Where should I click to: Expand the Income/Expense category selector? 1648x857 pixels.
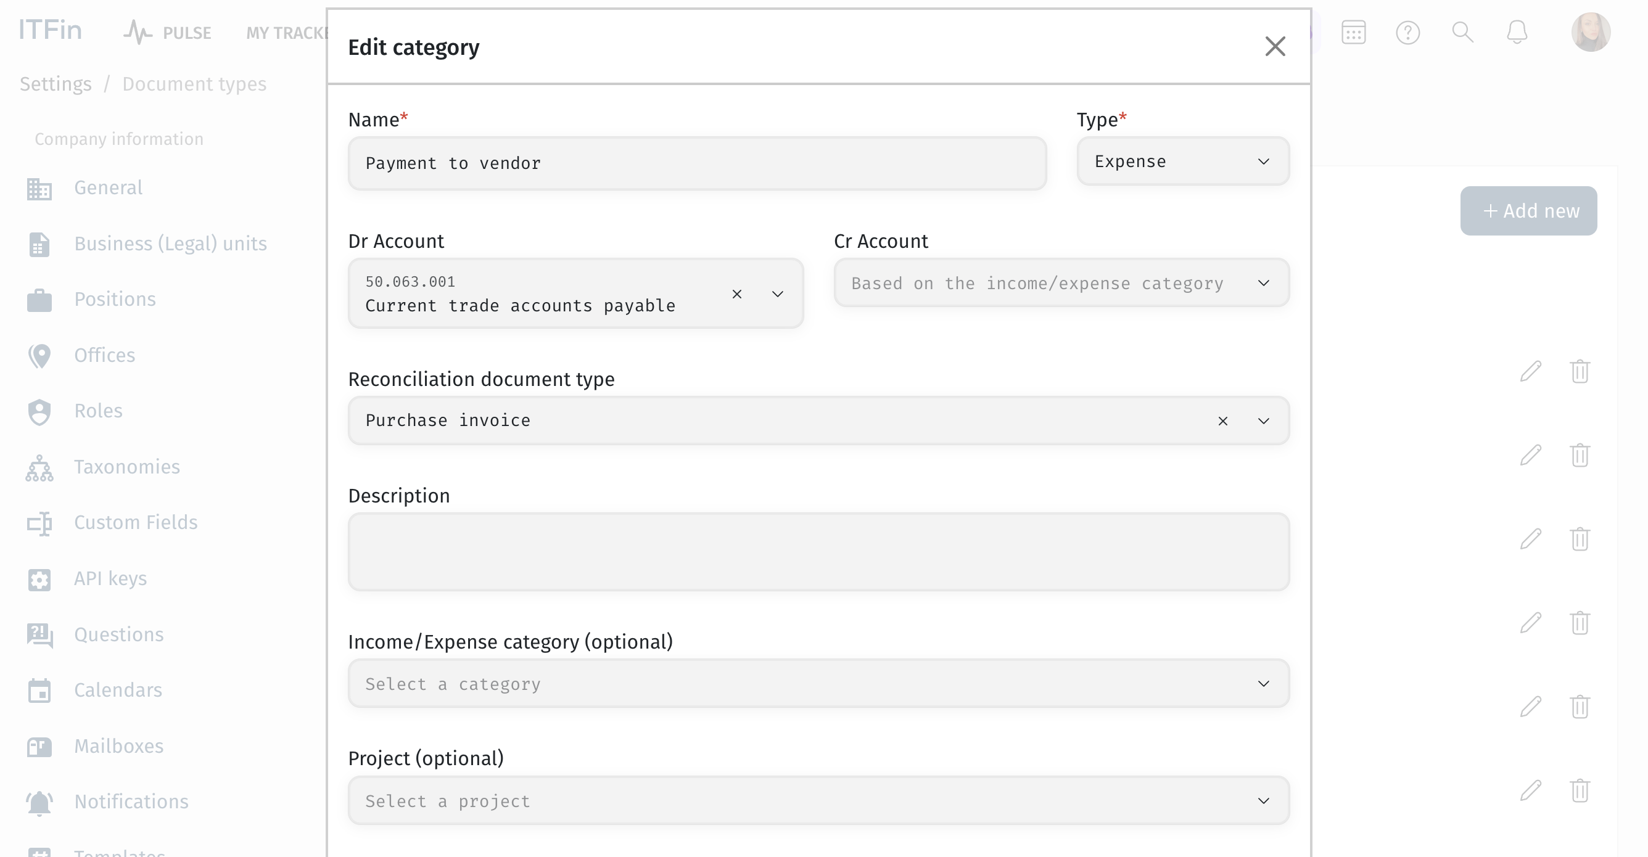coord(818,684)
